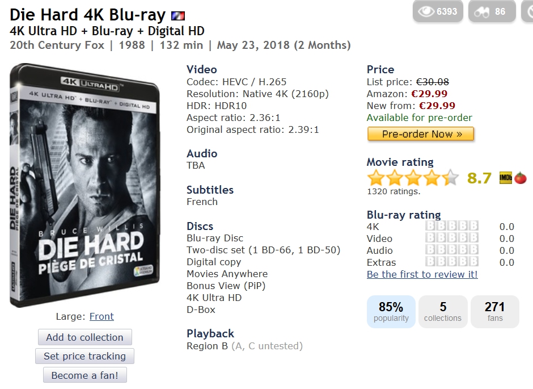Open the large Front cover link
The width and height of the screenshot is (533, 389).
coord(101,316)
